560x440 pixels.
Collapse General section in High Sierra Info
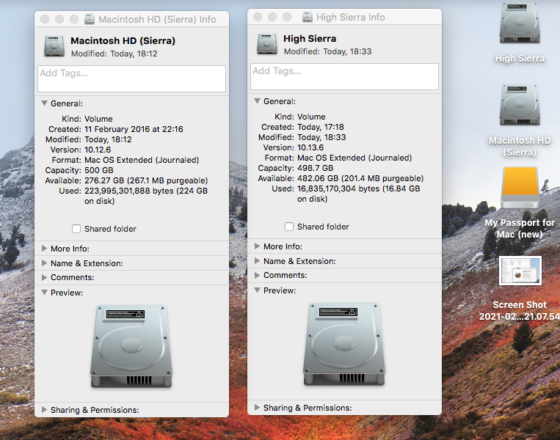pyautogui.click(x=257, y=101)
